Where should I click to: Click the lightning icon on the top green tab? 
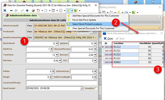coord(59,1)
